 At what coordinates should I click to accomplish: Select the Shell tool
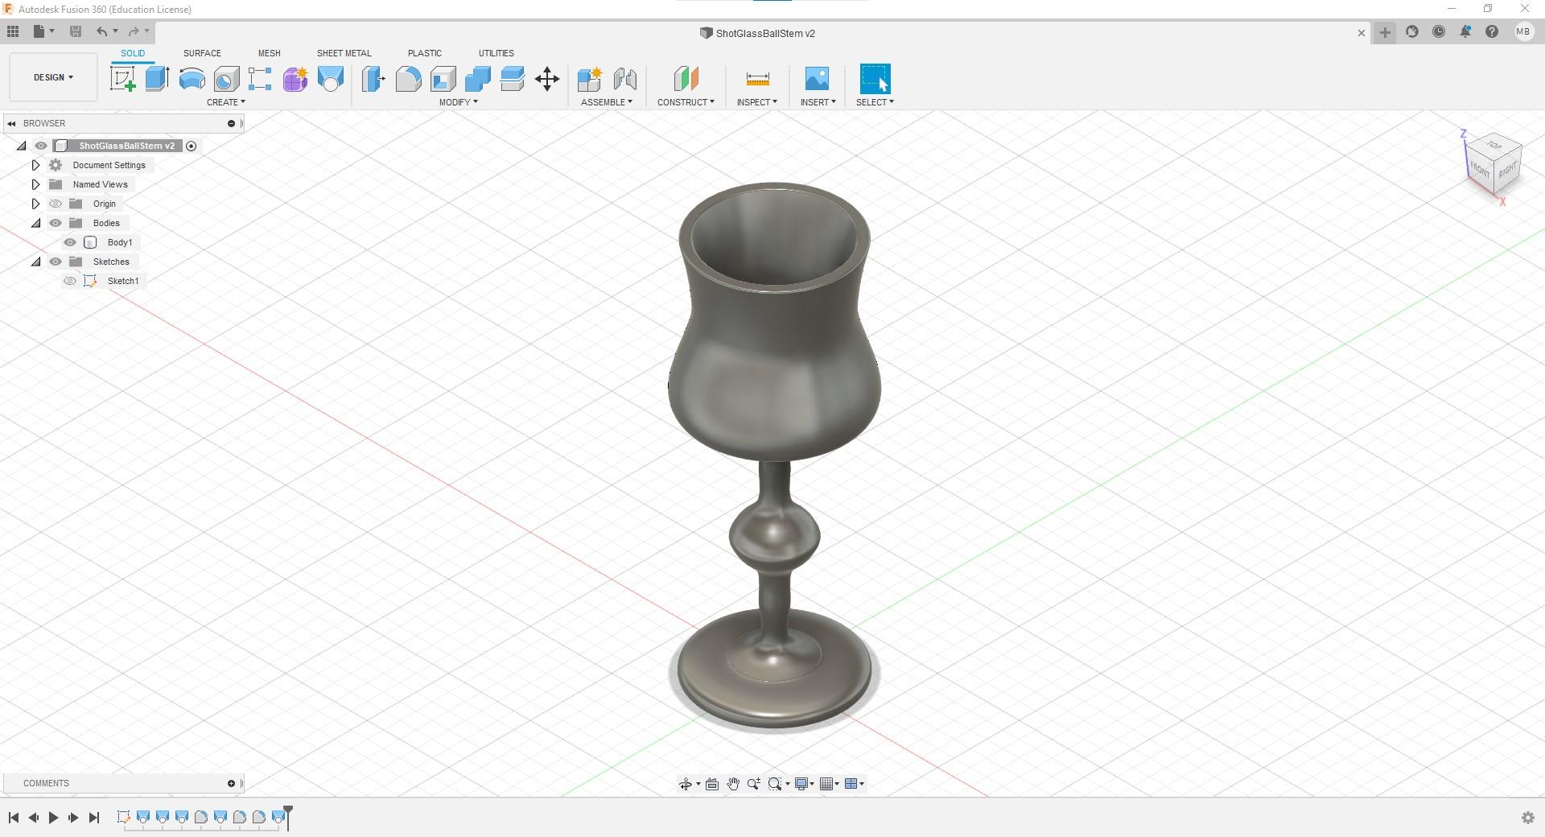click(x=443, y=79)
